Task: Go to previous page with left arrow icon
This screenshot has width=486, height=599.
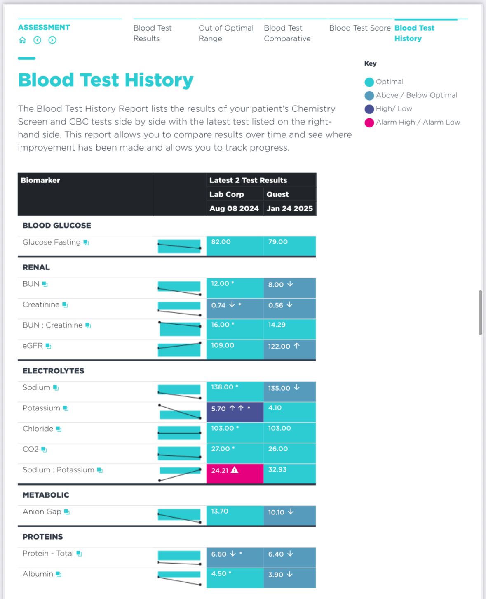Action: pyautogui.click(x=38, y=40)
